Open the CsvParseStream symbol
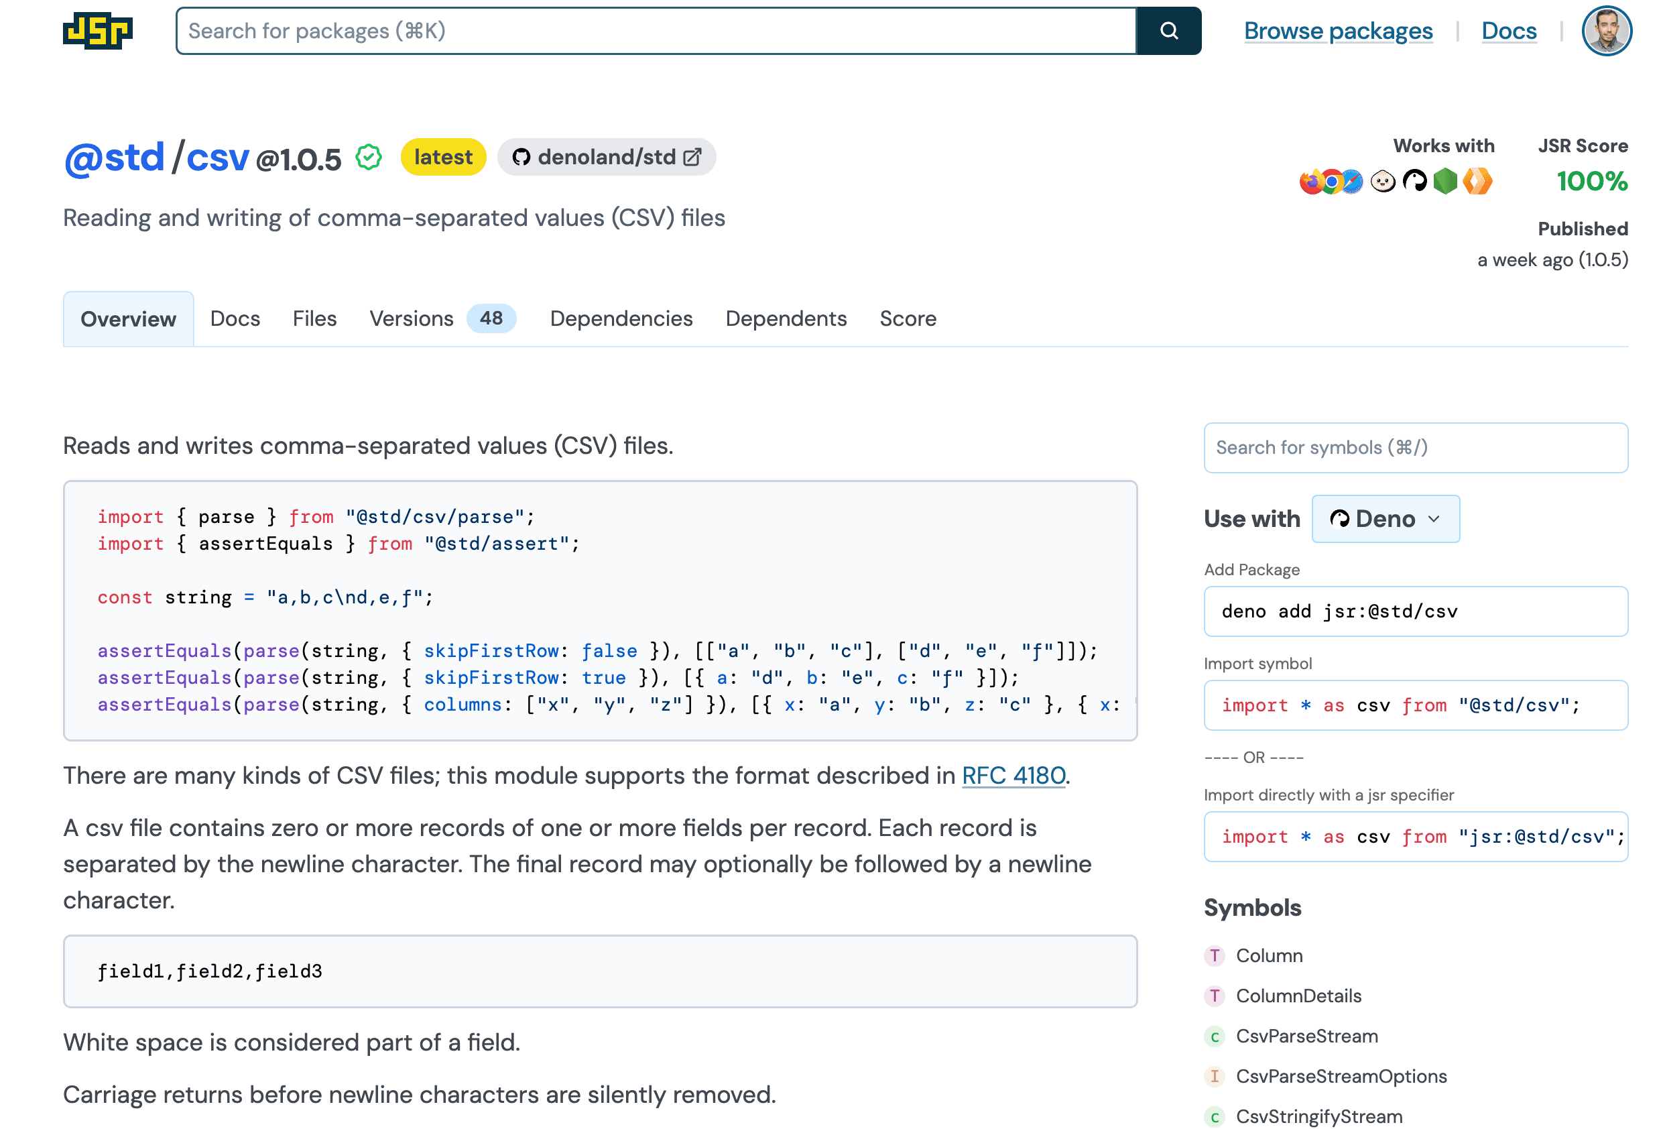This screenshot has height=1129, width=1661. 1306,1036
